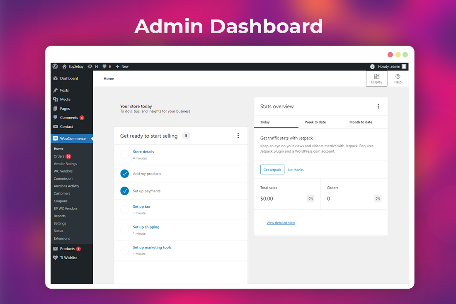456x304 pixels.
Task: Toggle the checked Add my products circle
Action: point(124,174)
